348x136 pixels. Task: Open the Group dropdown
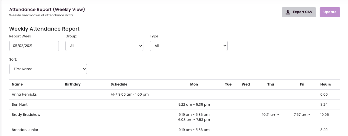tap(104, 46)
